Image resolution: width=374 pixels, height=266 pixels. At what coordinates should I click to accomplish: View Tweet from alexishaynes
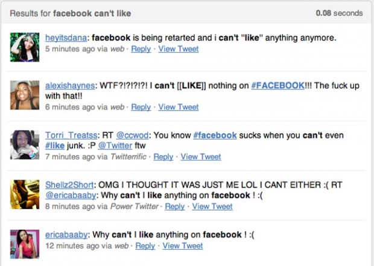click(x=179, y=107)
